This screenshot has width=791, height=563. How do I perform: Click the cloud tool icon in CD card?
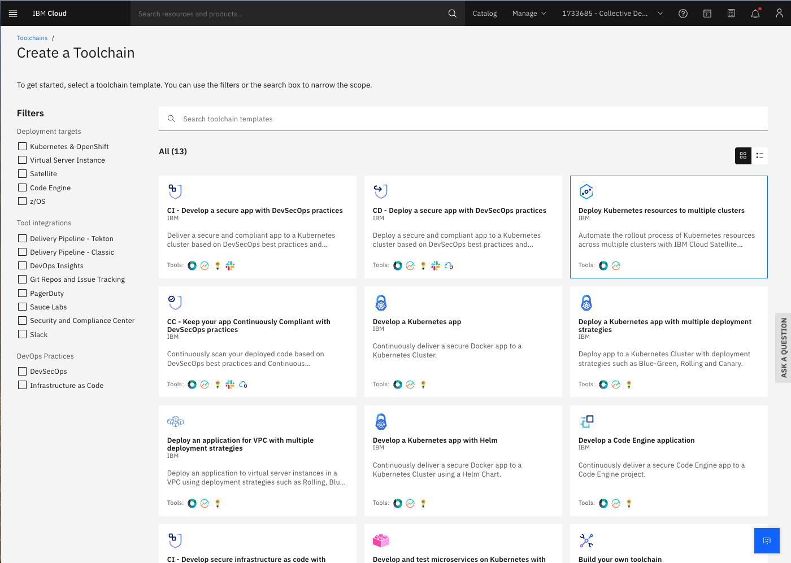tap(449, 265)
